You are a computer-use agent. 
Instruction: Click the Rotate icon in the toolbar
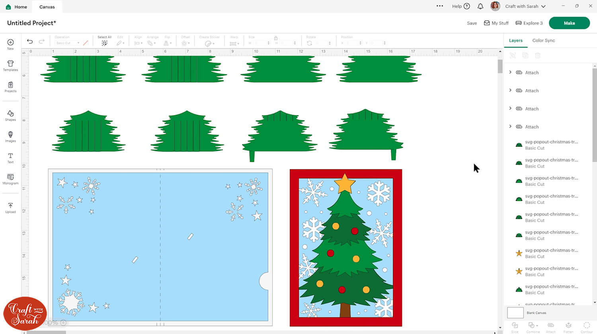point(309,43)
